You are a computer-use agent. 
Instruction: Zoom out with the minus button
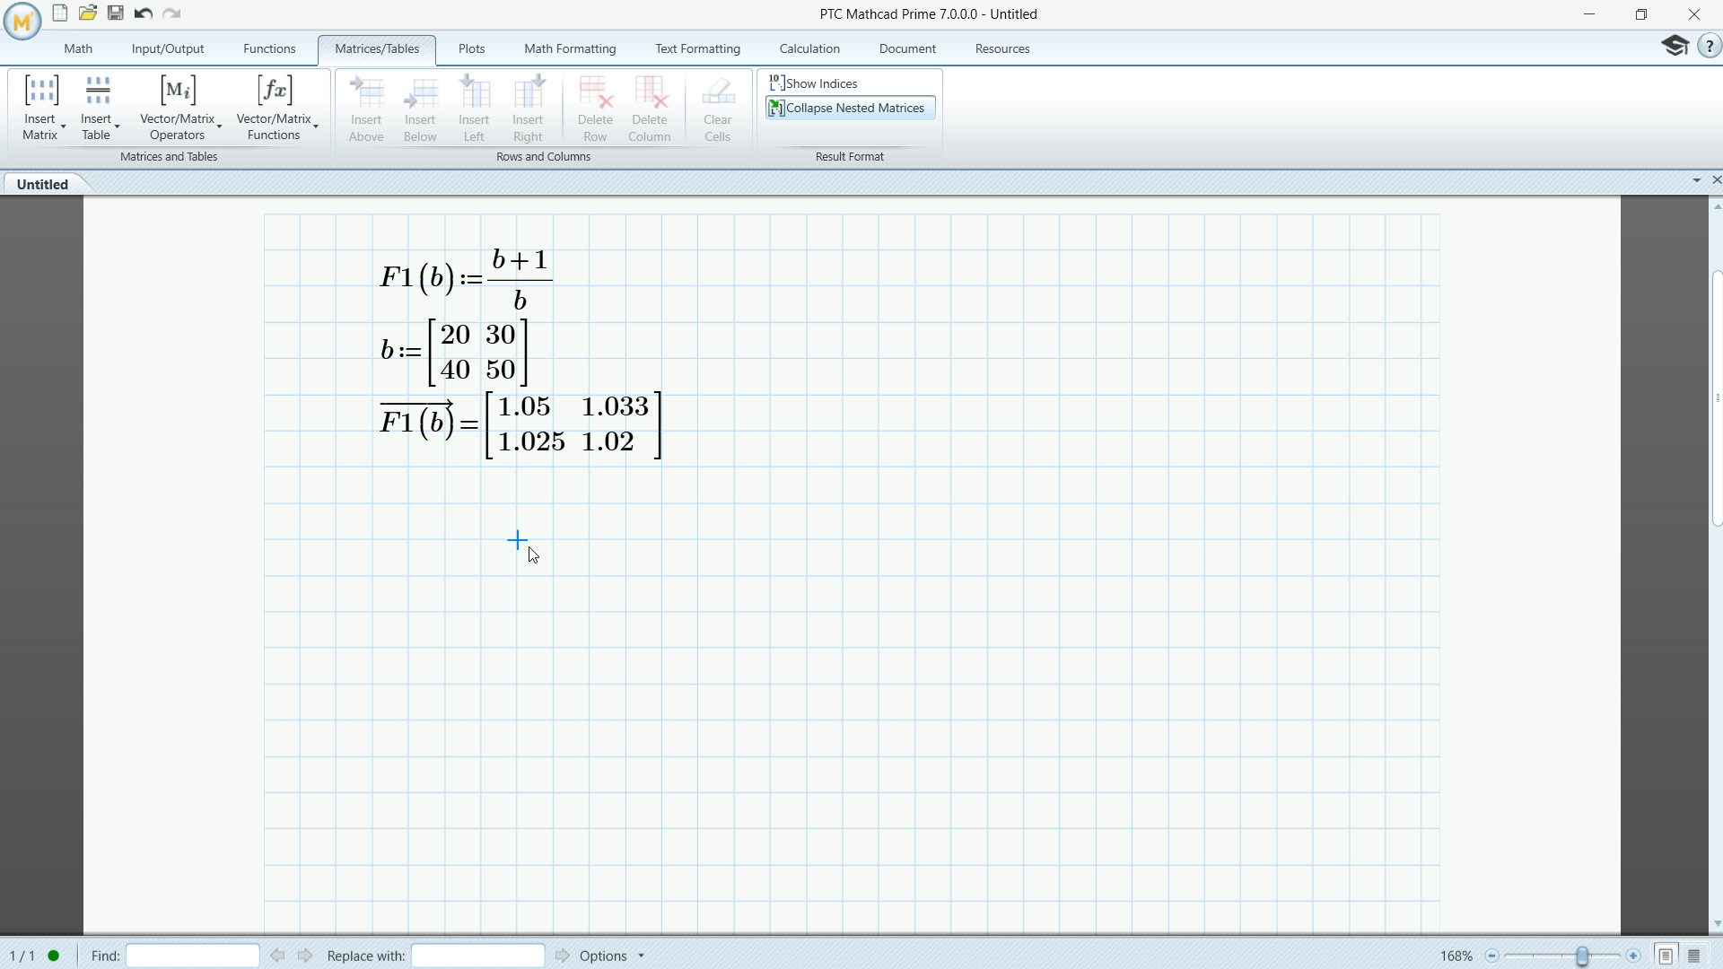tap(1491, 956)
